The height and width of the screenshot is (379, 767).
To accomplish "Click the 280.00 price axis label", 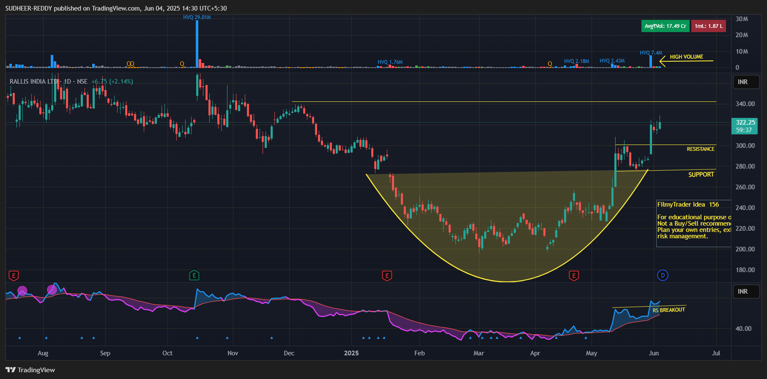I will click(745, 166).
